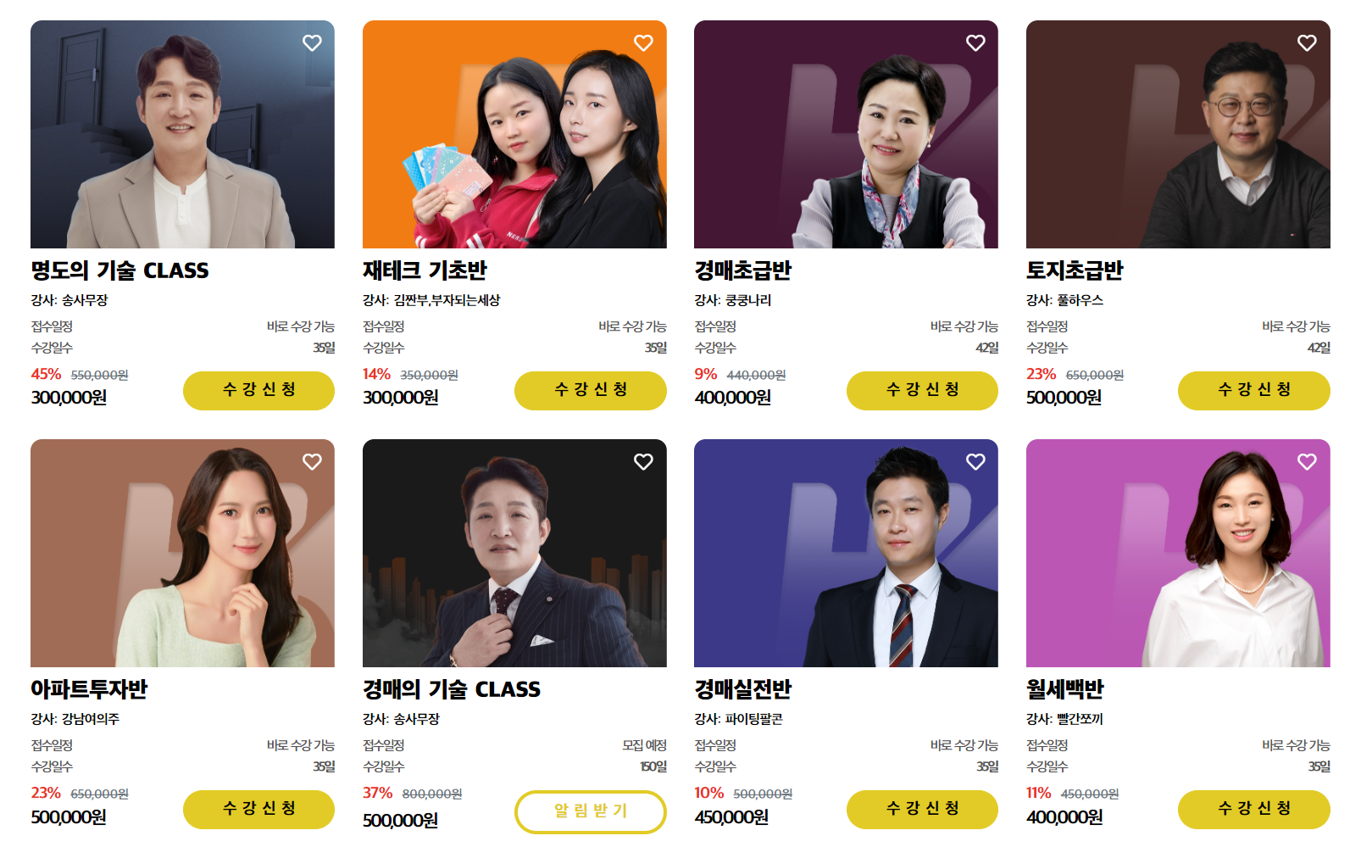The height and width of the screenshot is (847, 1361).
Task: Favorite the 명도의 기술 CLASS heart icon
Action: click(x=312, y=43)
